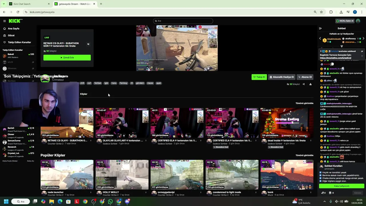366x206 pixels.
Task: Open options for nade launcher clip
Action: click(91, 192)
